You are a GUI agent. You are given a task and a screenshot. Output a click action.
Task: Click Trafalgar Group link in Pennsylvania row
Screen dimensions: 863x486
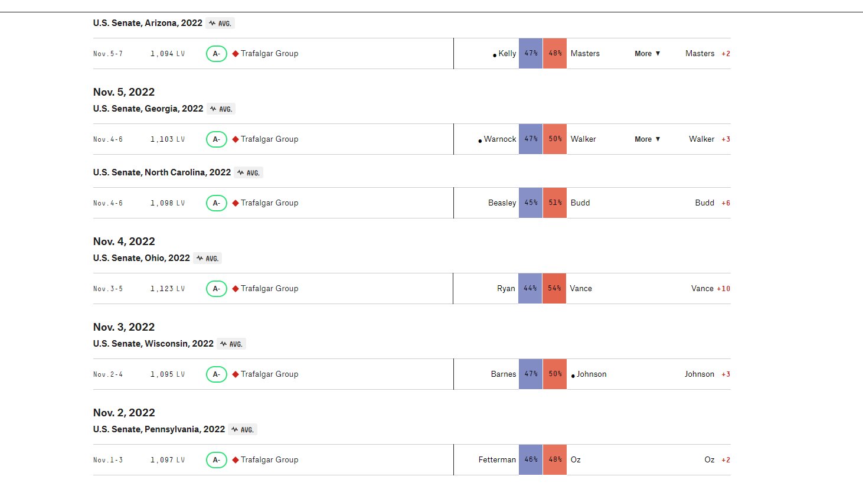269,460
